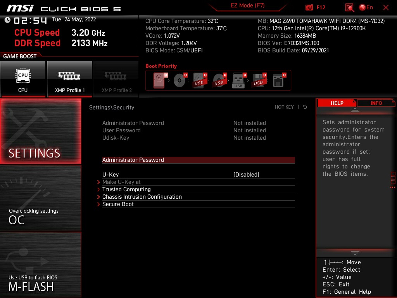Click the date Tue 24 May, 2022
The width and height of the screenshot is (397, 298).
74,19
